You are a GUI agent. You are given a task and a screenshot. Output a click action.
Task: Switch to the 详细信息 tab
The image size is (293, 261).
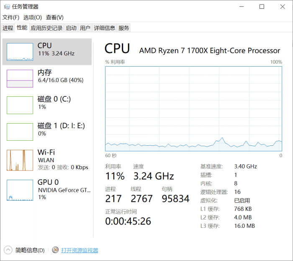point(104,28)
